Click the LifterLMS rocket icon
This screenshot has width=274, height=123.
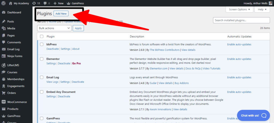[3, 65]
